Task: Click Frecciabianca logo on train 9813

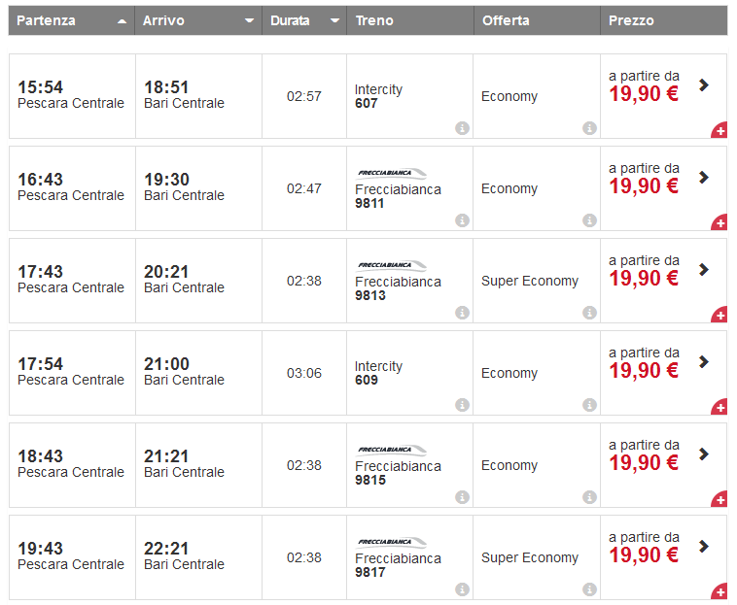Action: point(391,265)
